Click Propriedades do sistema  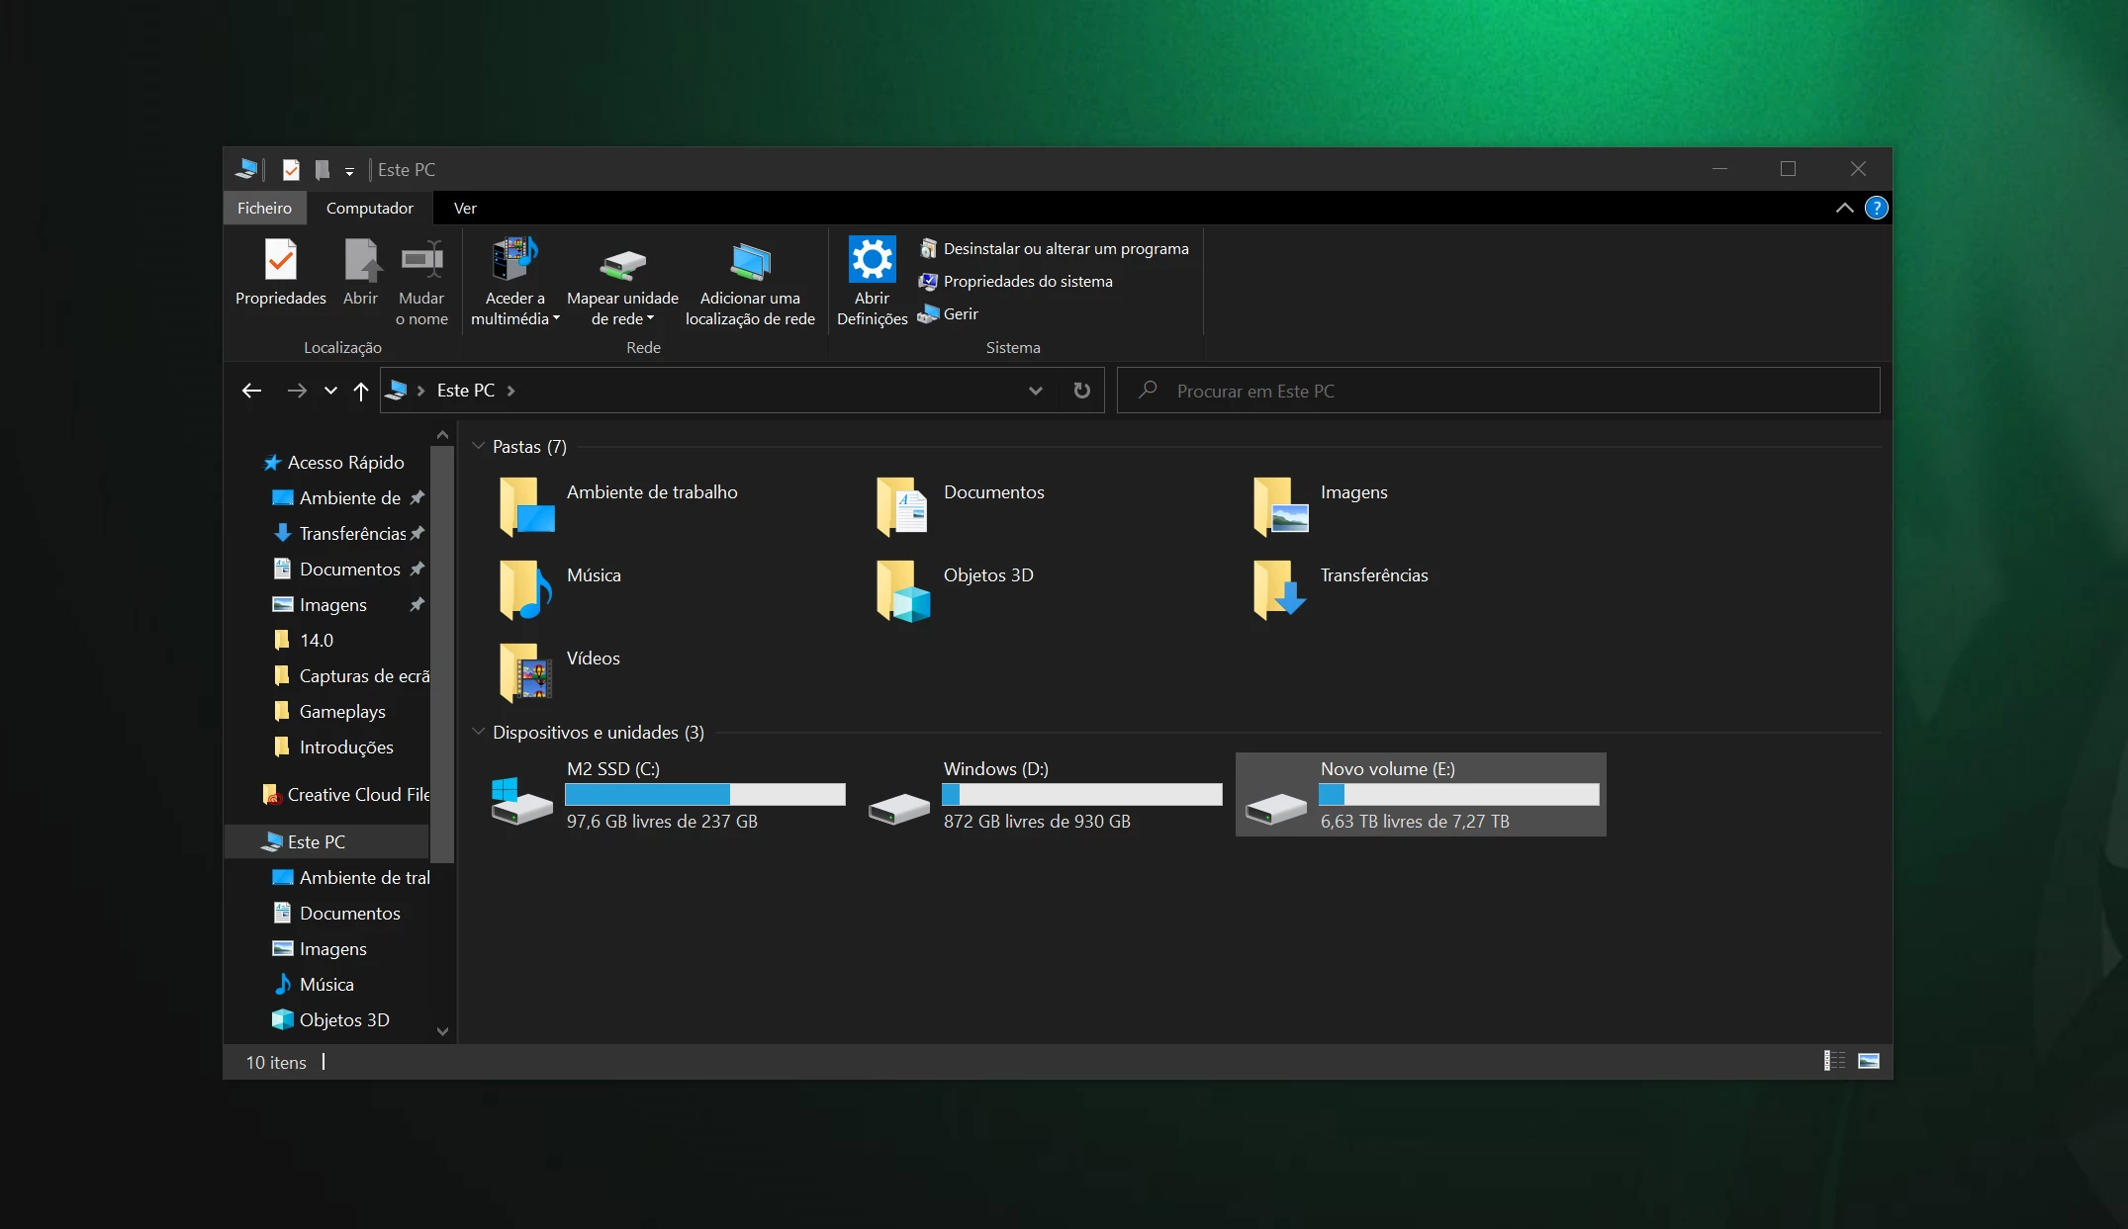1027,282
